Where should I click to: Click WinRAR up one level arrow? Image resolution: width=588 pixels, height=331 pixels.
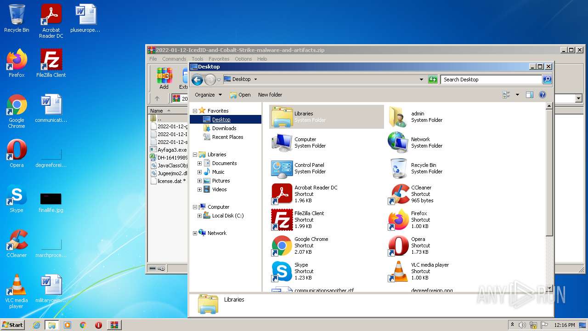click(157, 98)
